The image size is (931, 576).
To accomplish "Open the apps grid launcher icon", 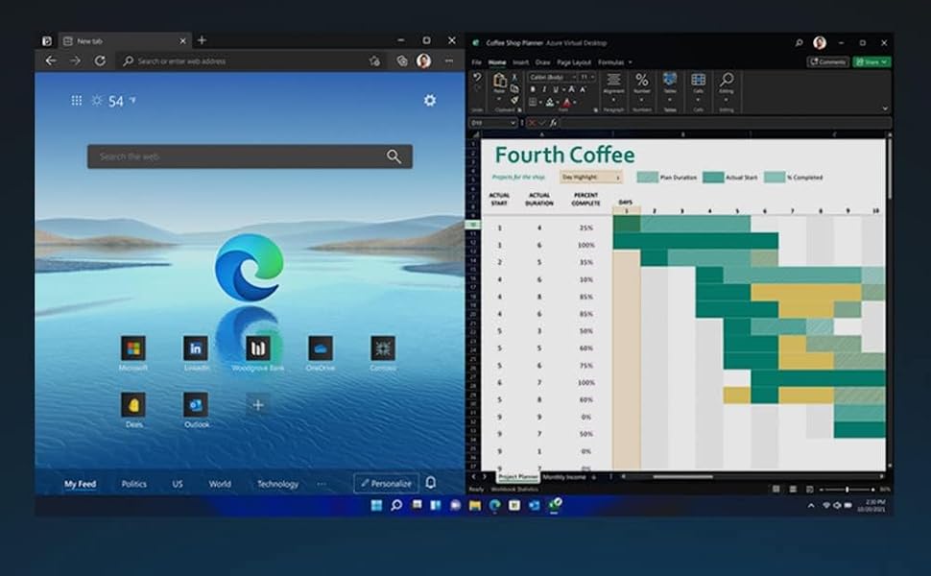I will pos(77,101).
